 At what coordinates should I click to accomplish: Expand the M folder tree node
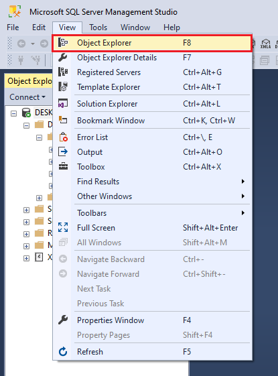[x=26, y=246]
